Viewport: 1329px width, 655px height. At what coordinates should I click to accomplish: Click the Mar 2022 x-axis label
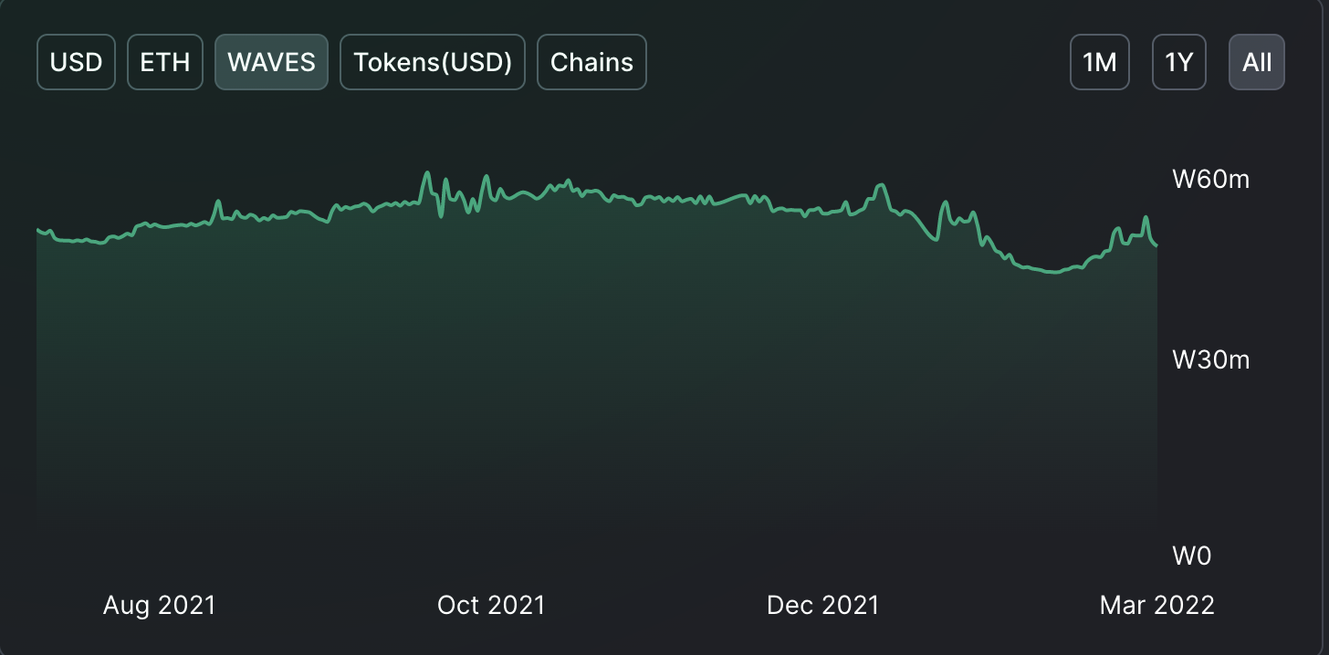(x=1156, y=605)
